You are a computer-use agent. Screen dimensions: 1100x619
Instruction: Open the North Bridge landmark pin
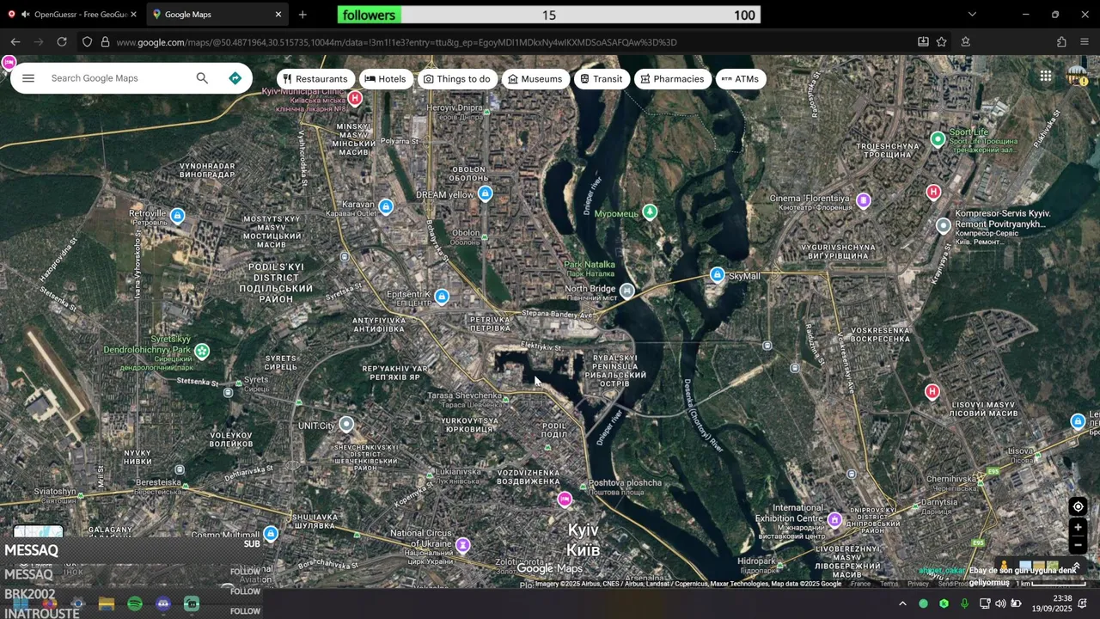click(x=627, y=291)
